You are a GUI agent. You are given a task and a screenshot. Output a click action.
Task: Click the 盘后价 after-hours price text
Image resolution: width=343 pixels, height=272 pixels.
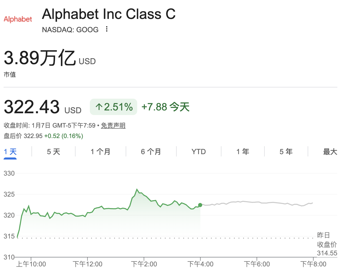43,136
